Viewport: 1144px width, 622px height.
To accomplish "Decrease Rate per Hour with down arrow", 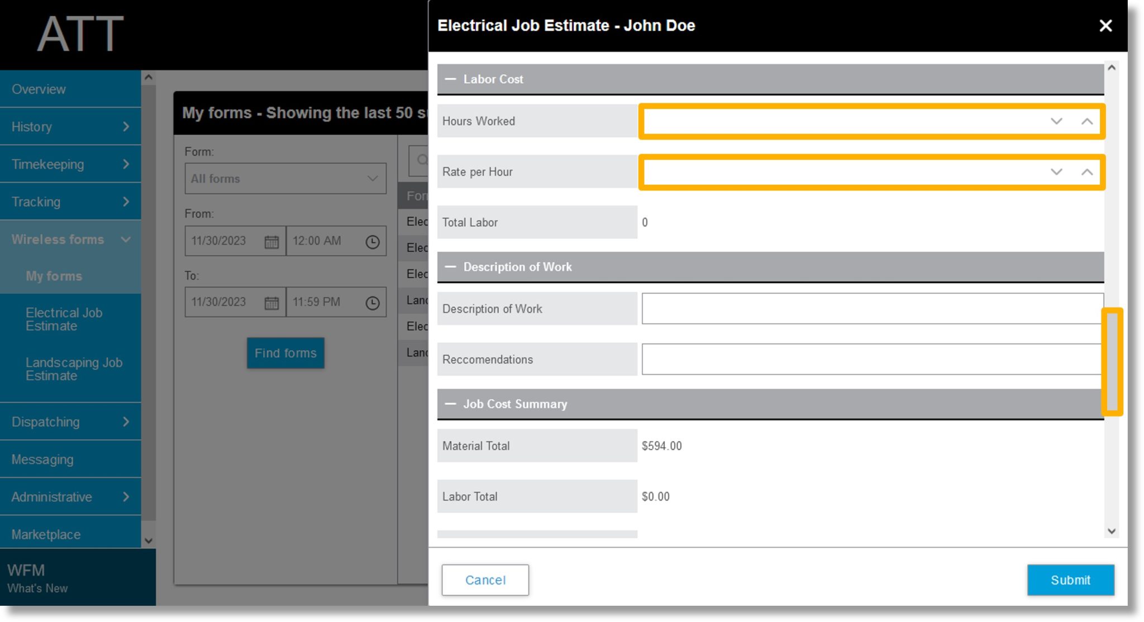I will (1056, 172).
